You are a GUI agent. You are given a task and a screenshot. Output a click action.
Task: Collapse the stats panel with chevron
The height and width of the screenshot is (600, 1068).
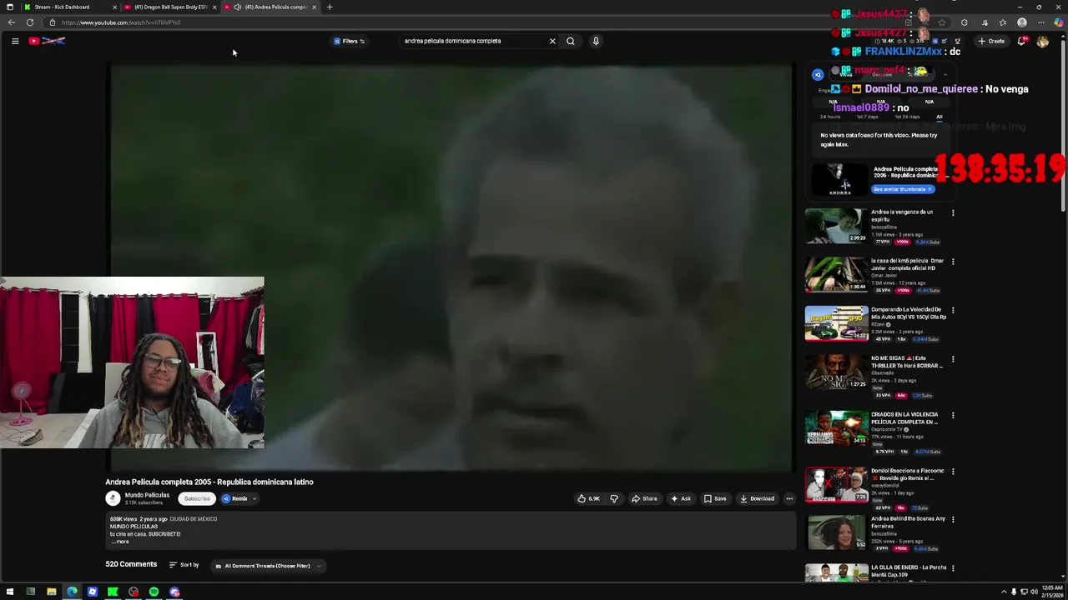tap(945, 74)
